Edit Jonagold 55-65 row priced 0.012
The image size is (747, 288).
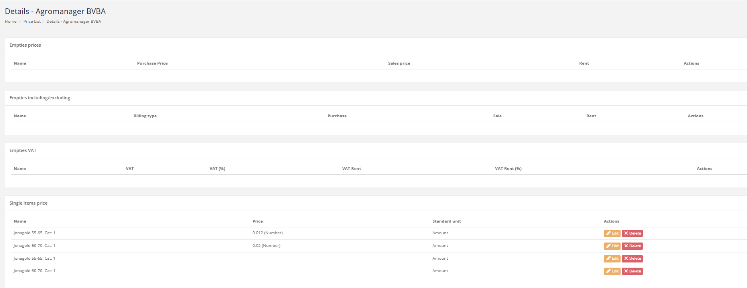tap(612, 233)
